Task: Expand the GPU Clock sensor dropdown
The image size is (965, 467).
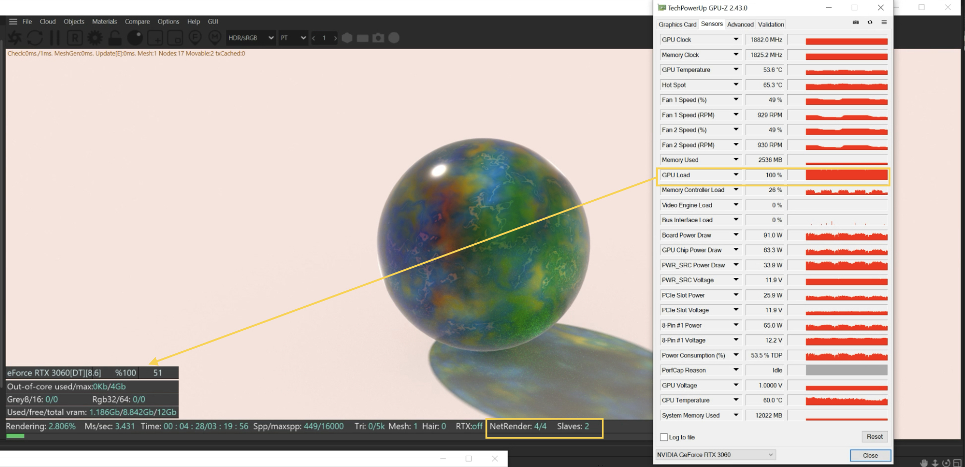Action: (736, 39)
